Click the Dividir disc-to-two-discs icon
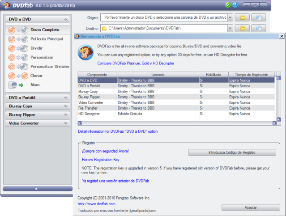The width and height of the screenshot is (286, 216). pos(18,48)
